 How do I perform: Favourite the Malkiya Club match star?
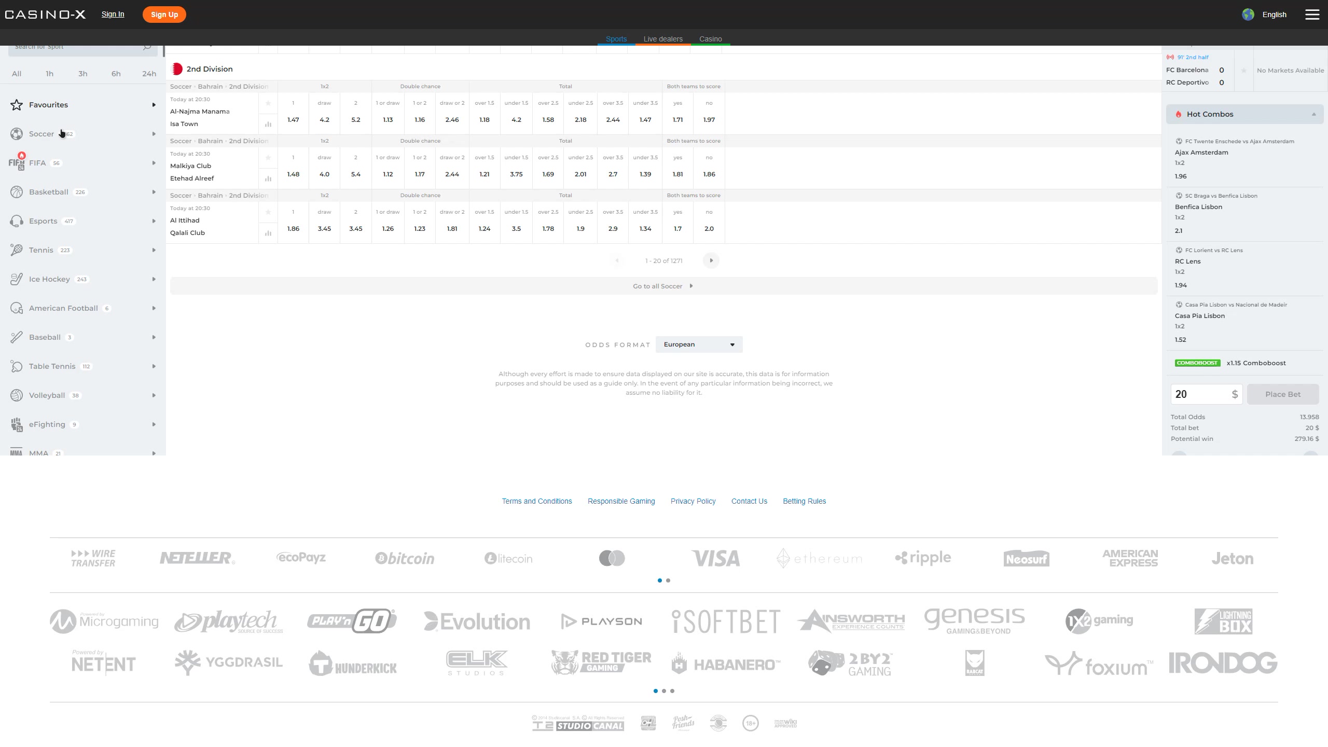268,158
